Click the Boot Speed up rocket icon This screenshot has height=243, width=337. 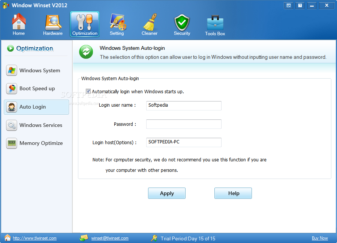(12, 89)
